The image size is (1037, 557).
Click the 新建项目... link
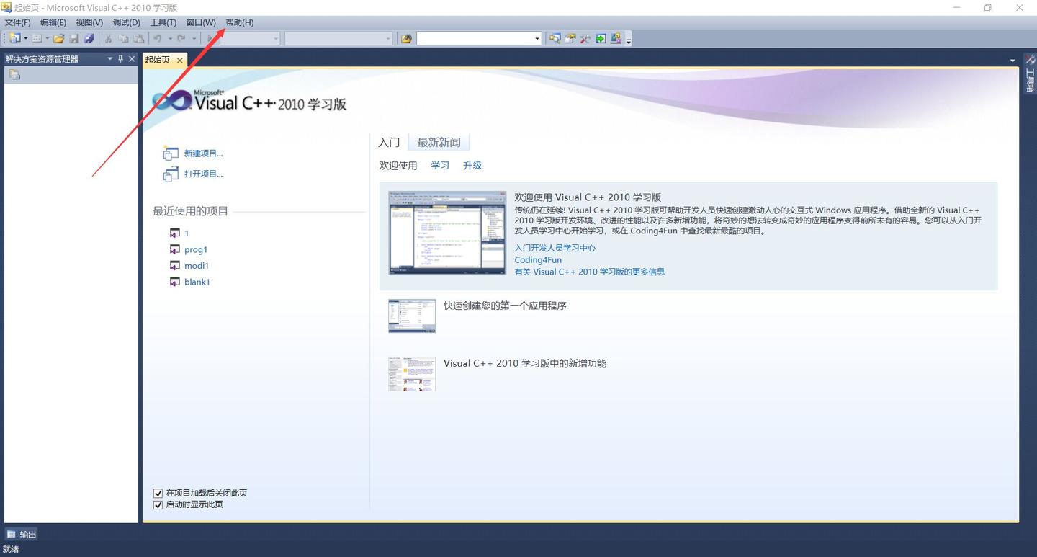(x=204, y=153)
